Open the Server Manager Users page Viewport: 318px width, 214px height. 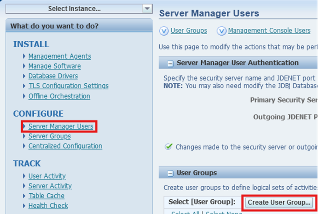tap(59, 126)
